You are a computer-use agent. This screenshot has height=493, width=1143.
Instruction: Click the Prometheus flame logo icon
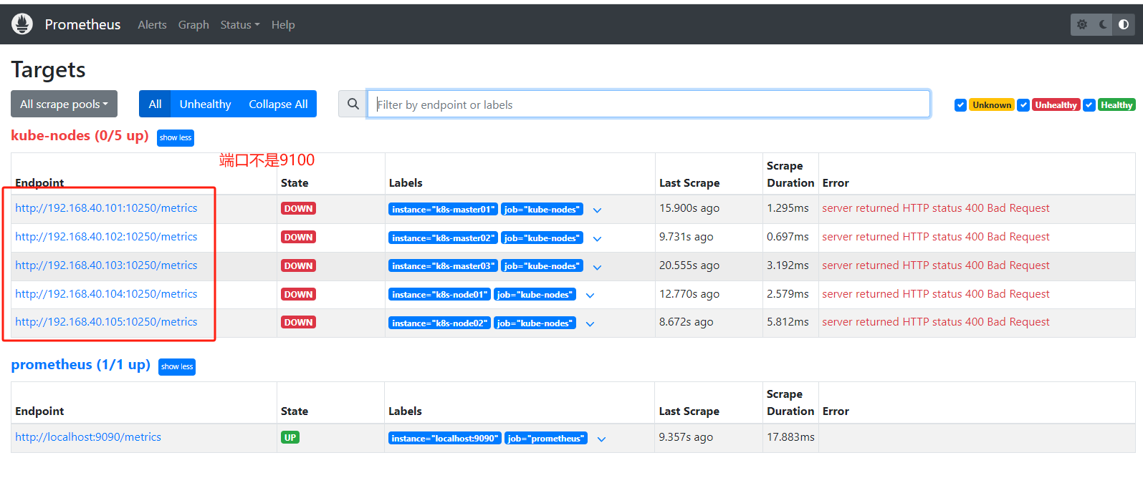[22, 24]
